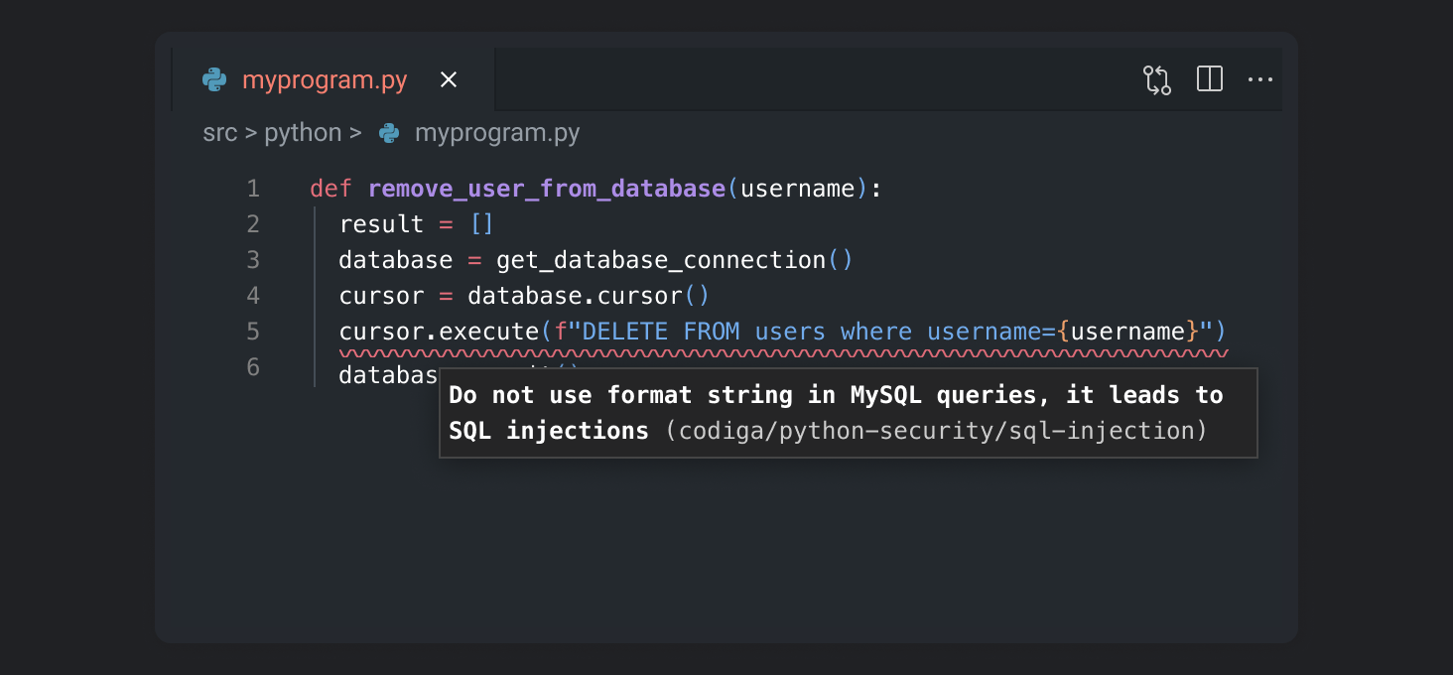Open the src breadcrumb dropdown
This screenshot has height=675, width=1453.
click(x=220, y=132)
